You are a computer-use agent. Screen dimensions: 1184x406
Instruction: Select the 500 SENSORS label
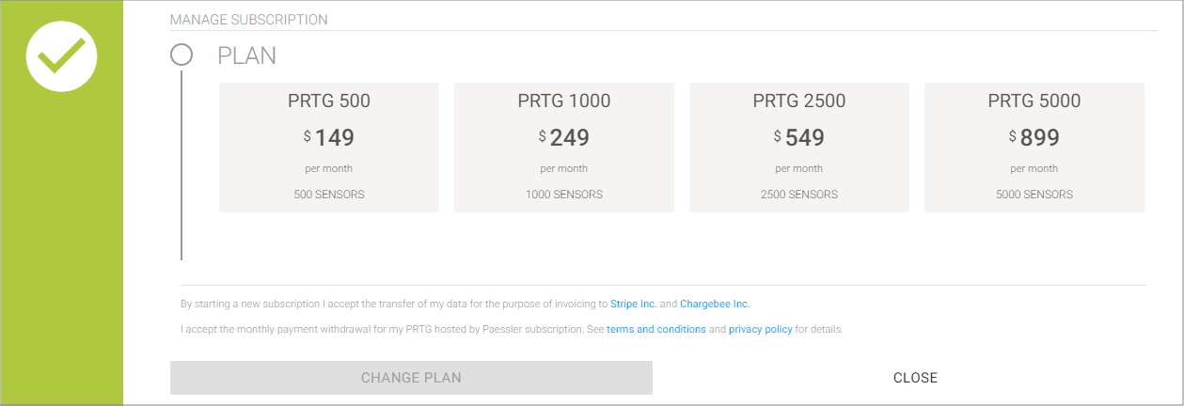(329, 195)
